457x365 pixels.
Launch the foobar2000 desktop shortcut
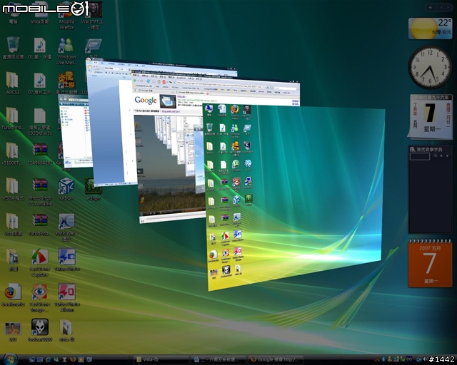(x=40, y=330)
